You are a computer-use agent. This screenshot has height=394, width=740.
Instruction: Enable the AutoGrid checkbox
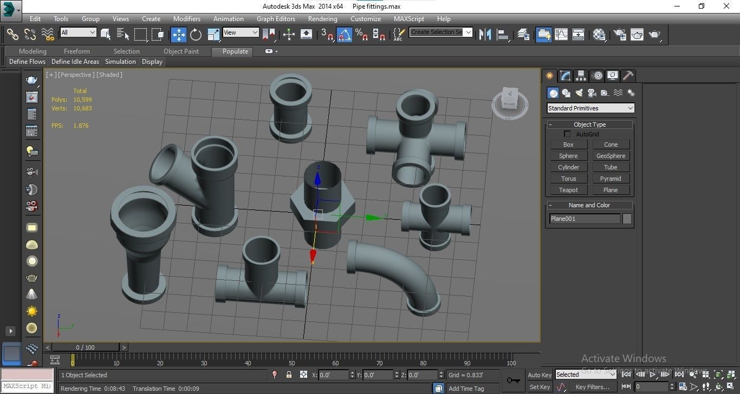568,134
